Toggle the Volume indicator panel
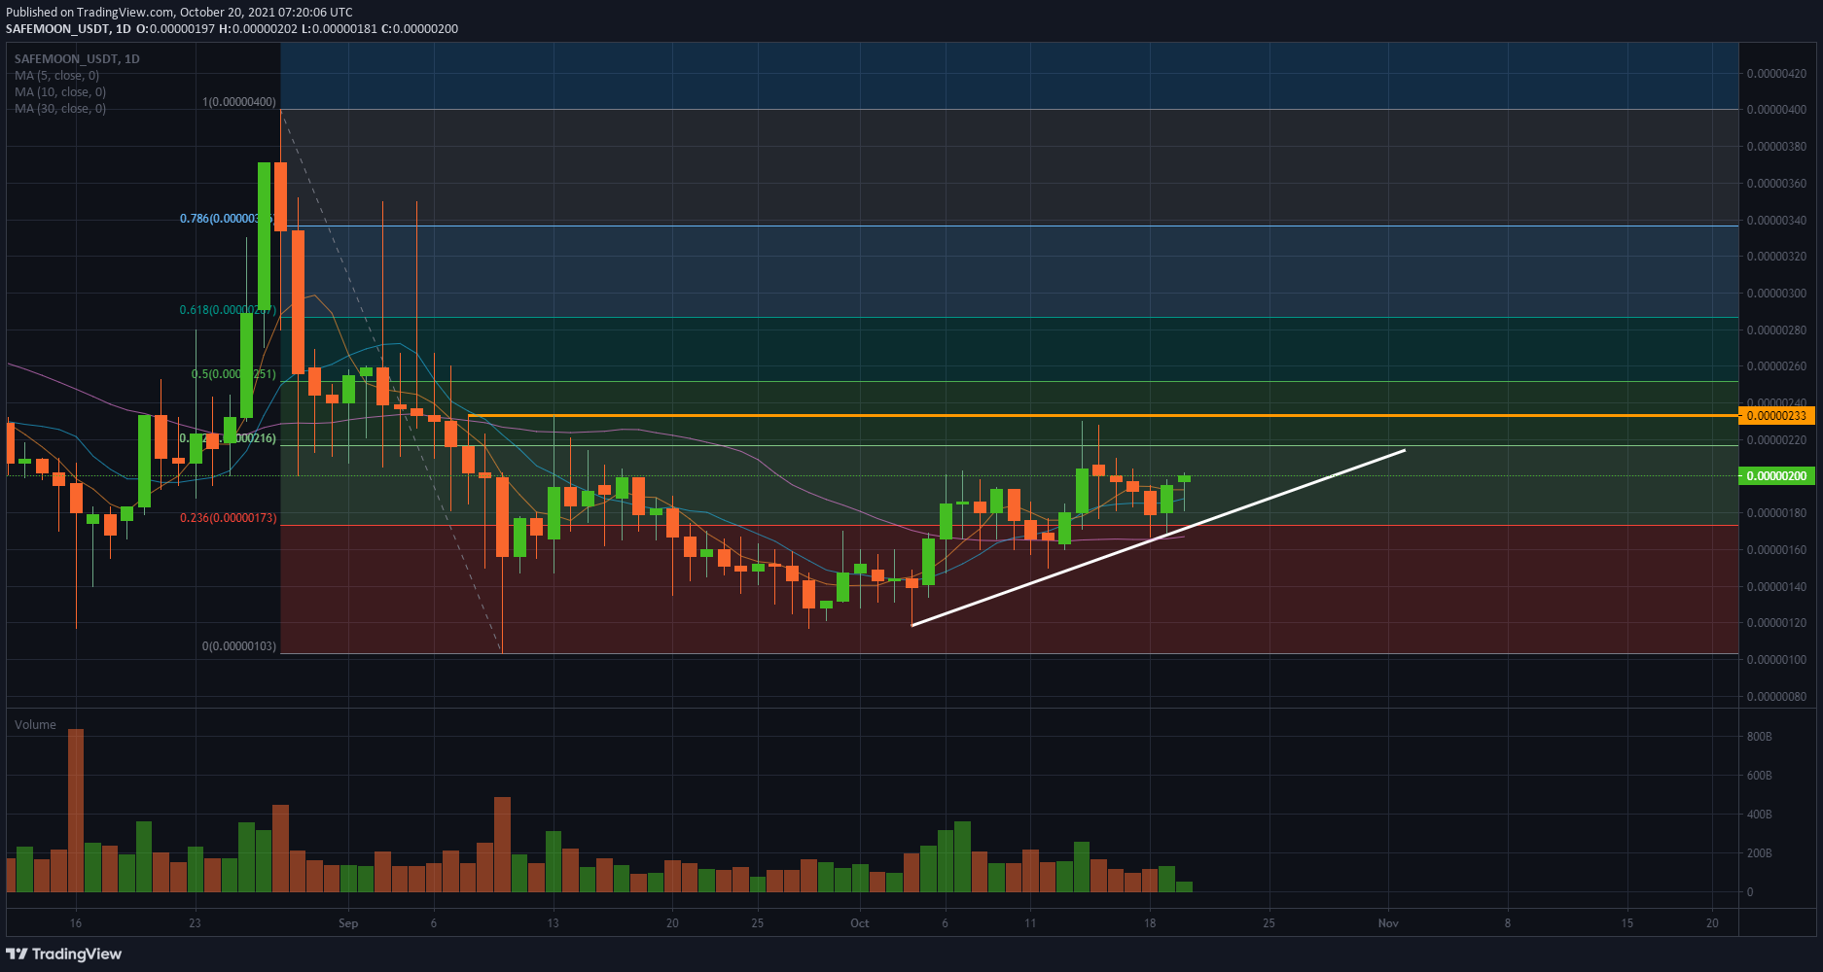The height and width of the screenshot is (972, 1823). coord(35,724)
